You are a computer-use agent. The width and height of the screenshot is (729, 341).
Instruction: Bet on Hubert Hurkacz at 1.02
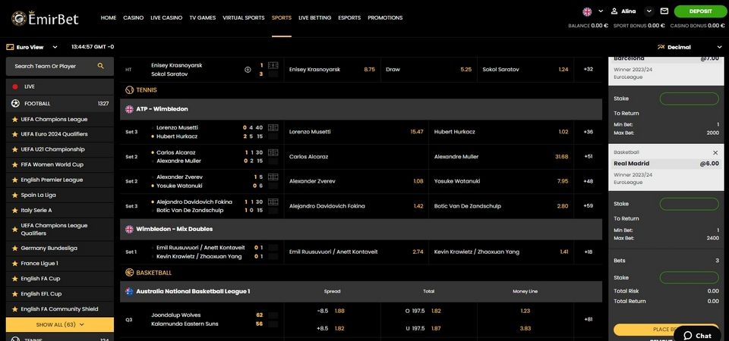[501, 132]
